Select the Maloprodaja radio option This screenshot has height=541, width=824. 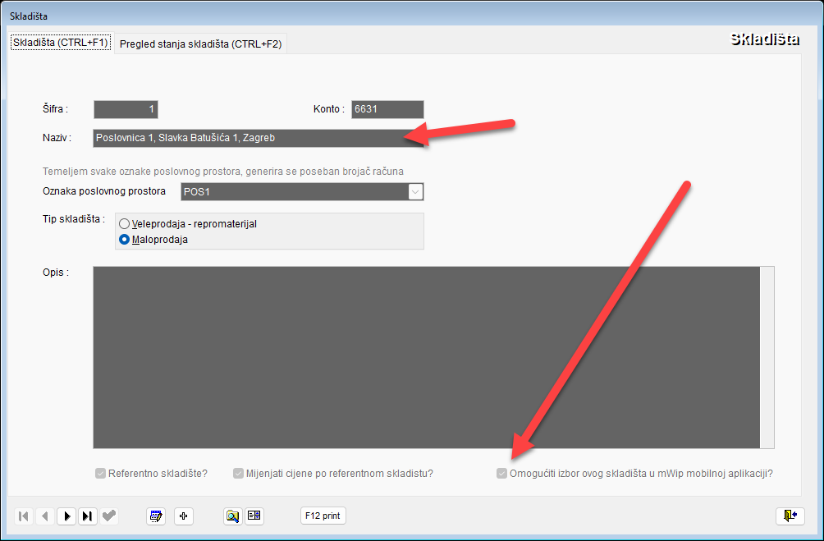click(x=125, y=240)
